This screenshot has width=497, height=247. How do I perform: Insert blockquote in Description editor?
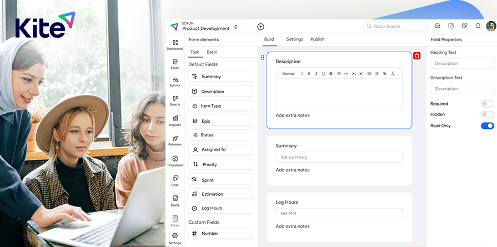[339, 73]
